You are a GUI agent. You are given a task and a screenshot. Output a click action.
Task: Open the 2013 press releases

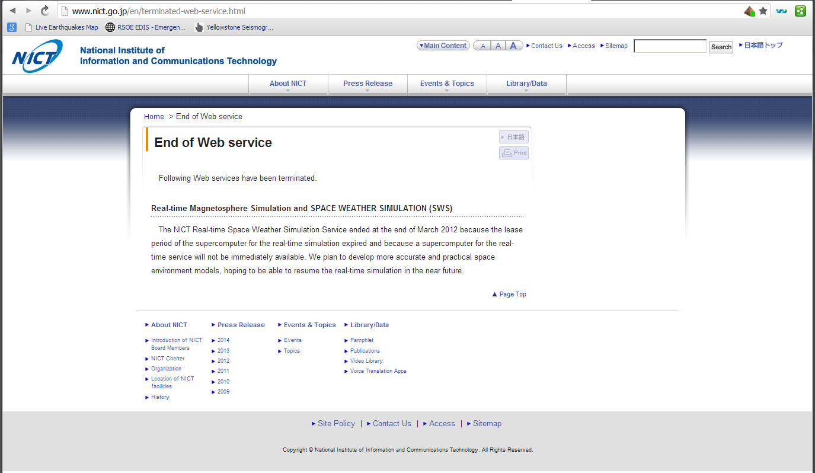pyautogui.click(x=223, y=351)
